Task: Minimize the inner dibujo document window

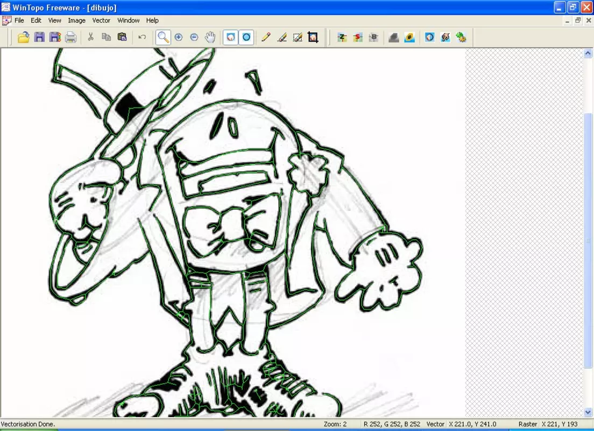Action: point(567,20)
